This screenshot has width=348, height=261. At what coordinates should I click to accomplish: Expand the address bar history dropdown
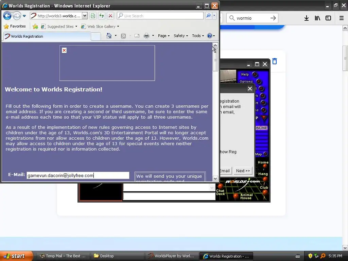[85, 16]
